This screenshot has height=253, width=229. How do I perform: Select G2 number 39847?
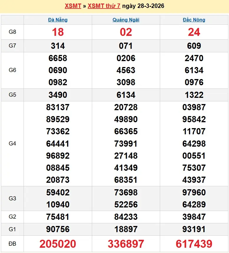pyautogui.click(x=194, y=217)
